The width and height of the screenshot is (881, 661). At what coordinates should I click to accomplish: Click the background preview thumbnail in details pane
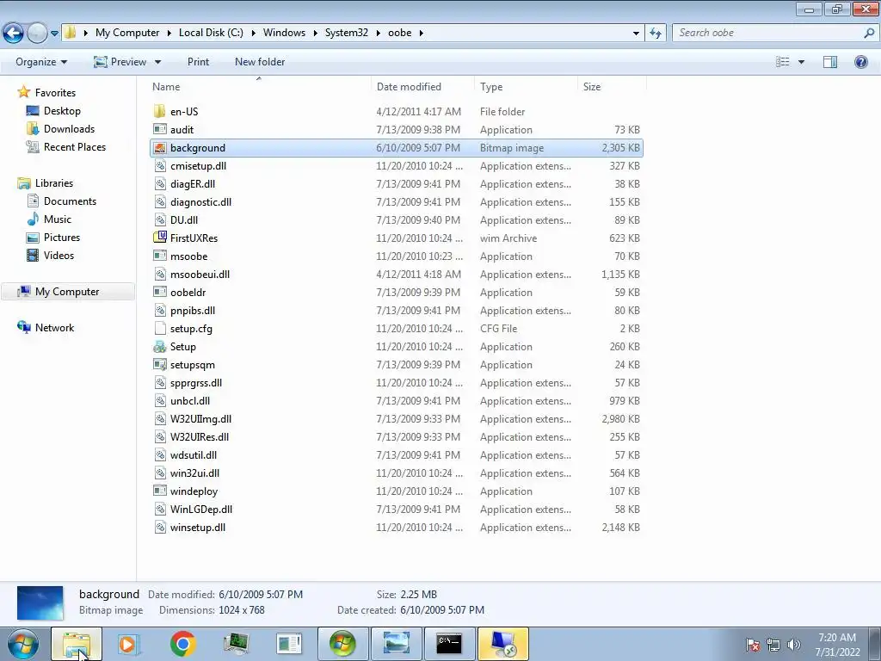[40, 603]
